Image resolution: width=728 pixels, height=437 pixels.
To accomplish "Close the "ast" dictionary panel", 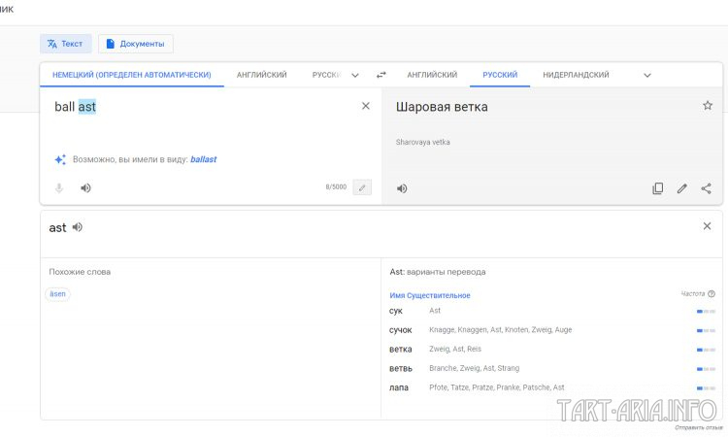I will tap(707, 226).
